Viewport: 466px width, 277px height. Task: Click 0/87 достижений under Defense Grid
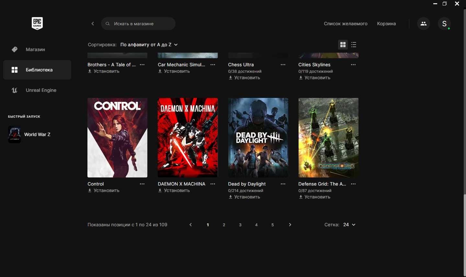[315, 191]
